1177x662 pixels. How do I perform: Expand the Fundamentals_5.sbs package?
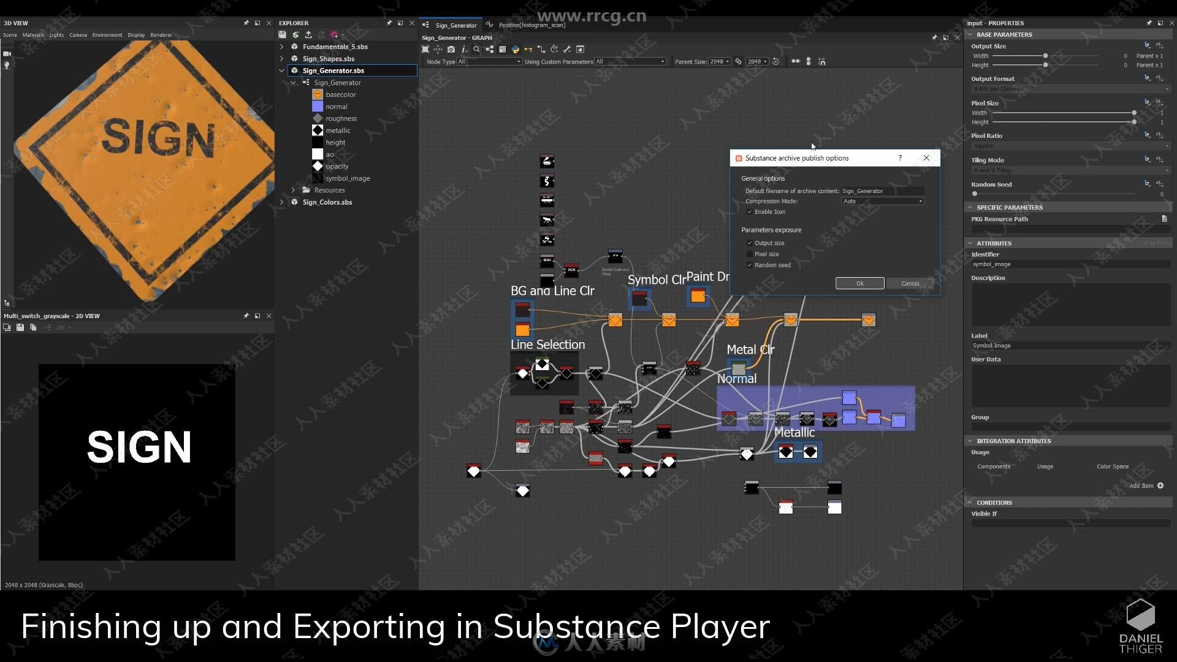[x=281, y=47]
